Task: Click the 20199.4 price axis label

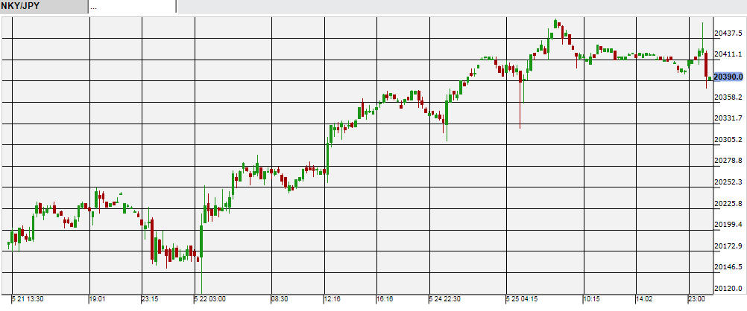Action: click(728, 225)
